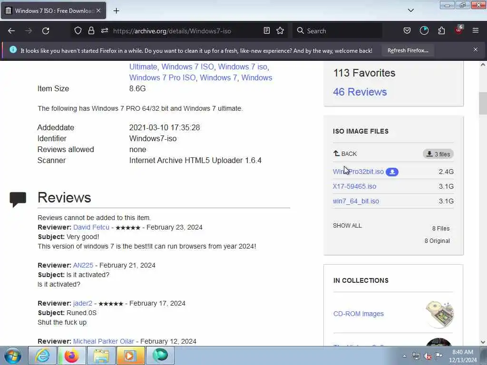Open the taskbar clock showing 8:40 AM

pyautogui.click(x=463, y=355)
